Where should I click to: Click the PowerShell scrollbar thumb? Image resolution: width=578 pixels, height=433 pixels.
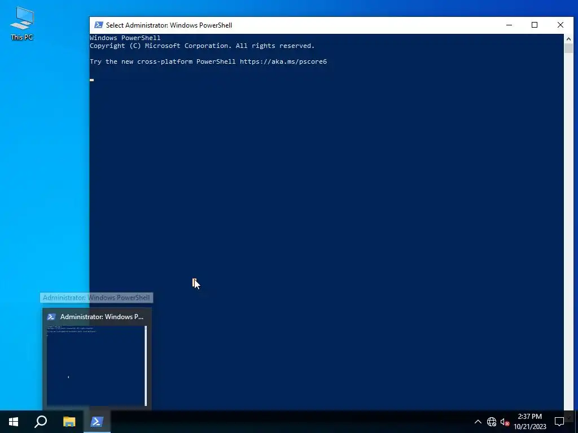[x=568, y=48]
